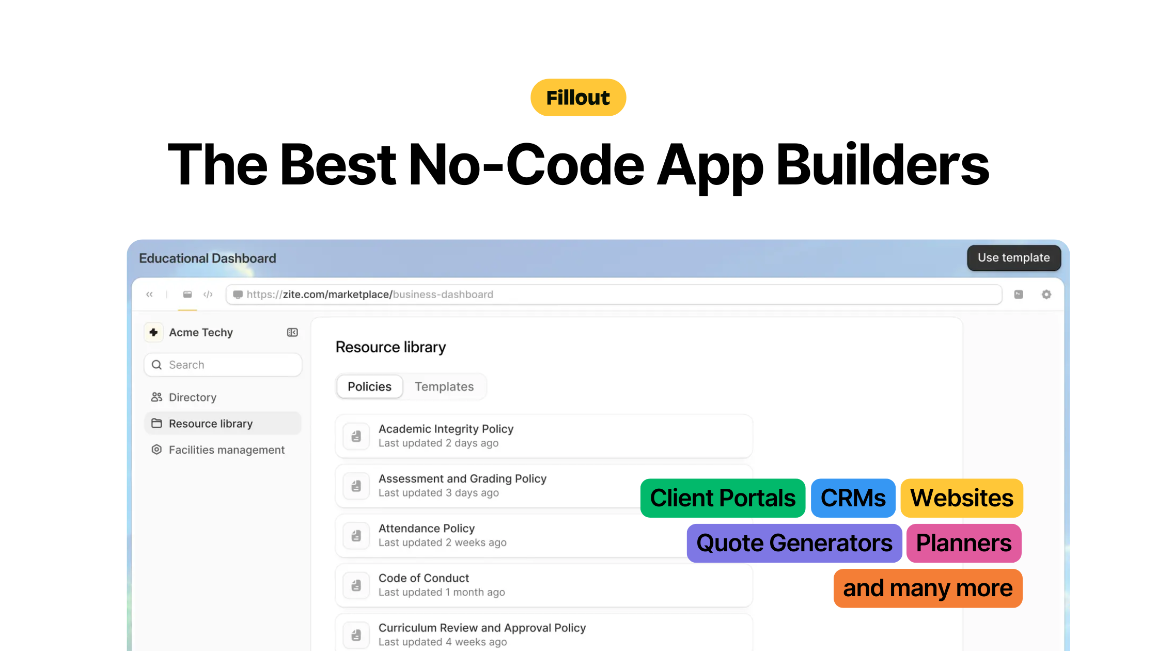Click the Acme Techy logo icon
The image size is (1157, 651).
[154, 332]
